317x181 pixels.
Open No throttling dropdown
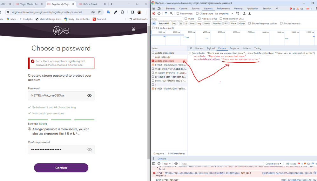[224, 14]
